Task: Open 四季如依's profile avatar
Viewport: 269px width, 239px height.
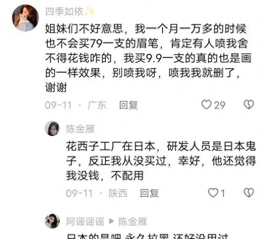Action: coord(25,18)
